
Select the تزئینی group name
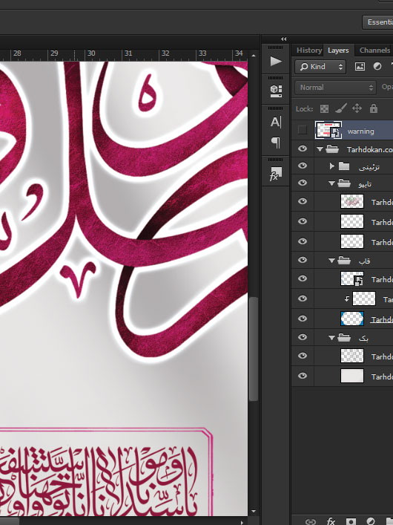click(369, 167)
